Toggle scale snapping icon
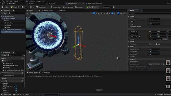The width and height of the screenshot is (171, 96). click(118, 13)
